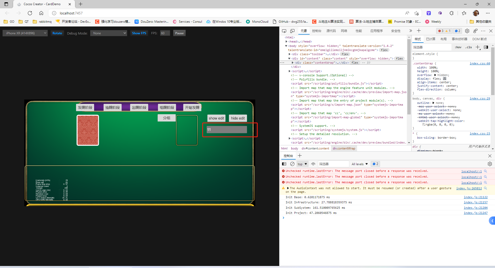
Task: Click the gray input field showing 11
Action: point(227,130)
